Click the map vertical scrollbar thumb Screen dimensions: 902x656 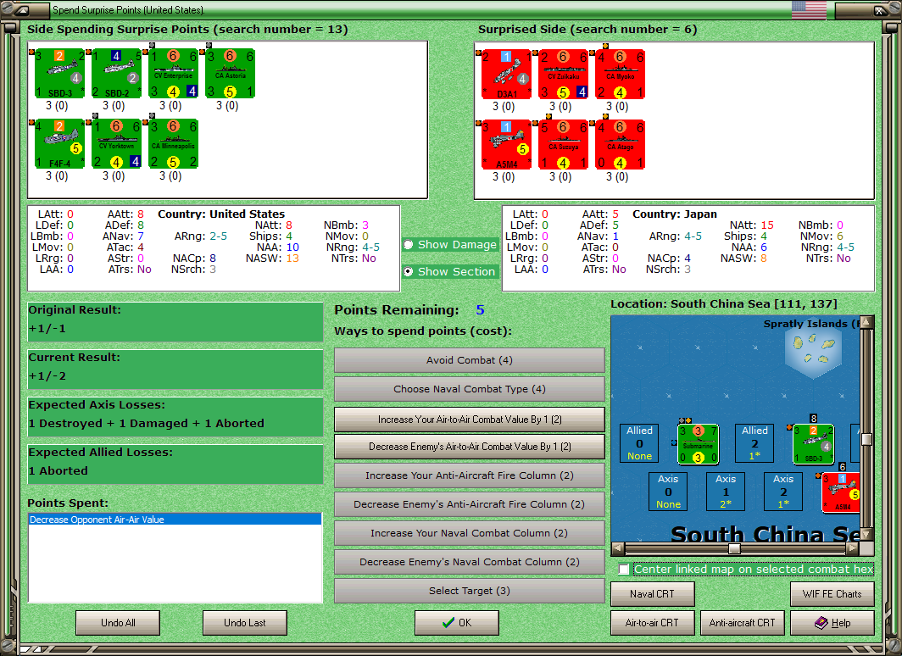pos(867,439)
